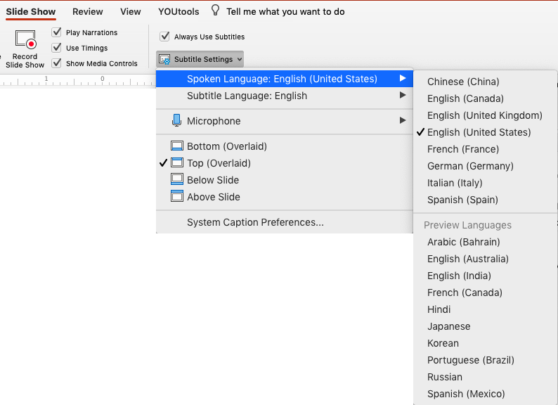Click the Tell Me lightbulb icon
558x405 pixels.
click(216, 11)
